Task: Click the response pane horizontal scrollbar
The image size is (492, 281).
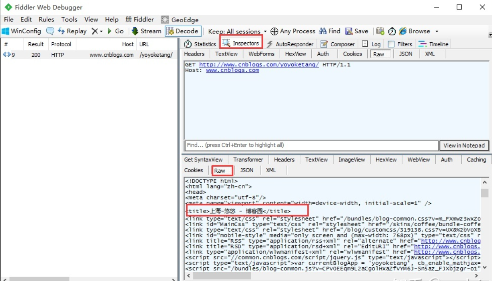Action: pos(222,276)
